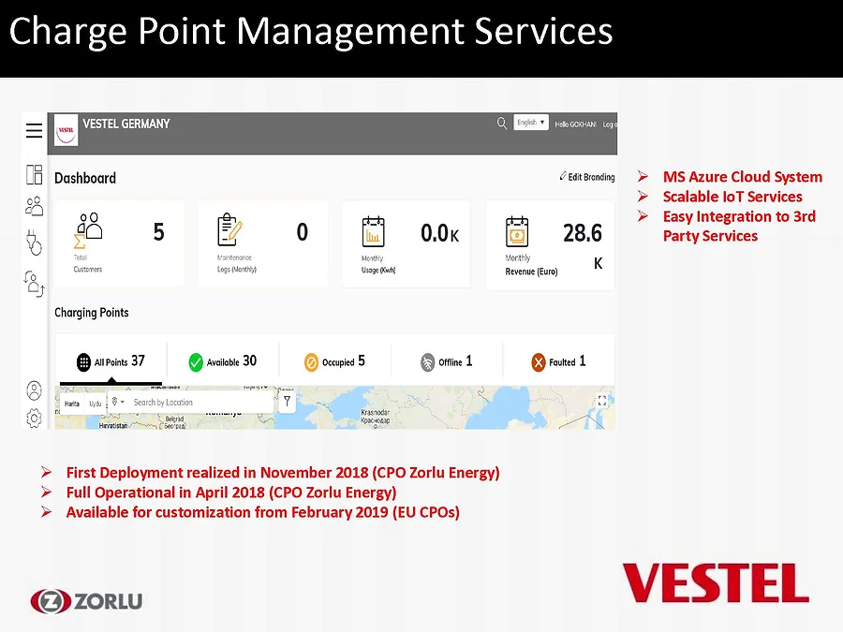Click the Charging Points heading
Screen dimensions: 843x632
point(92,313)
